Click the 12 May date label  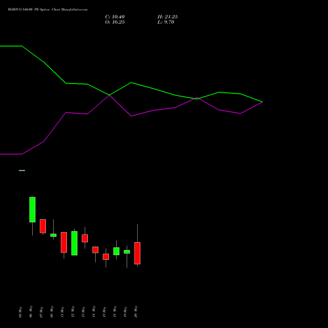coord(73,312)
